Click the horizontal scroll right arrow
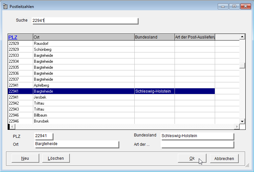This screenshot has width=254, height=172. tap(237, 127)
